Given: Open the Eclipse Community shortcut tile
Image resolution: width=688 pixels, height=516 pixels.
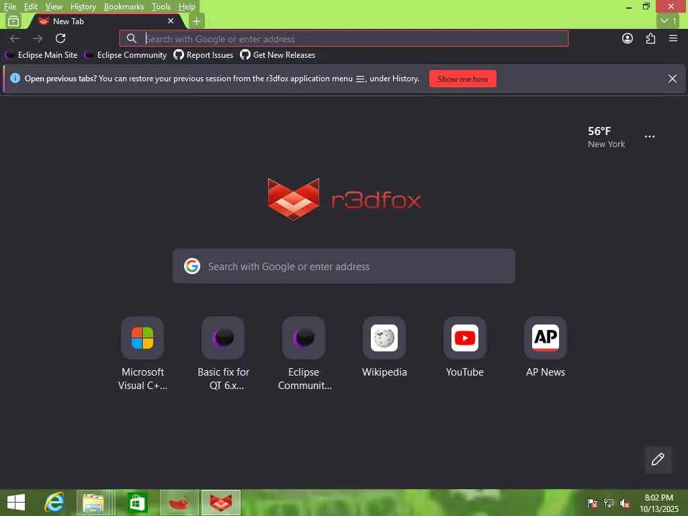Looking at the screenshot, I should pyautogui.click(x=304, y=353).
